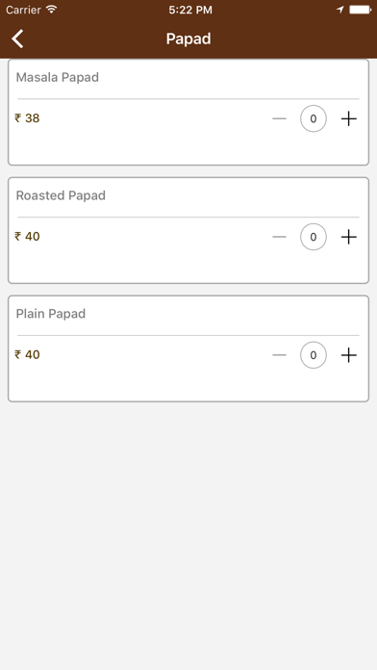377x670 pixels.
Task: Tap the battery indicator in status bar
Action: coord(361,10)
